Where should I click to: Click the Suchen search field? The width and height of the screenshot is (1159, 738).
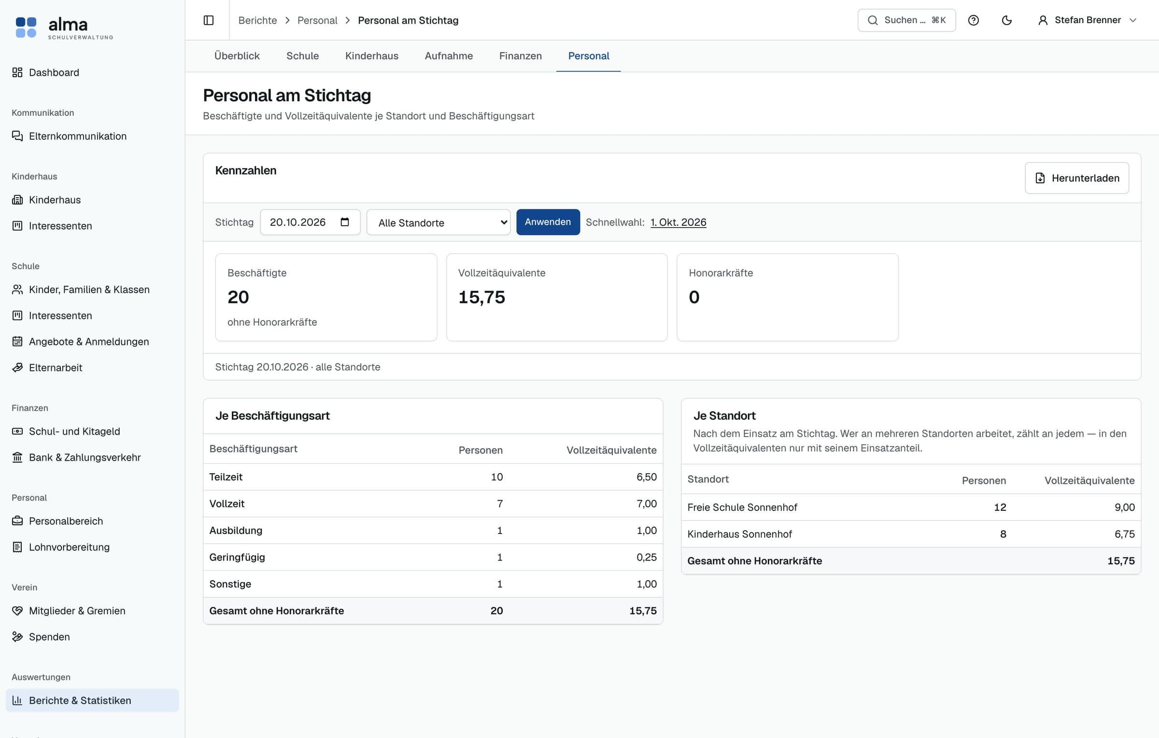(x=906, y=20)
